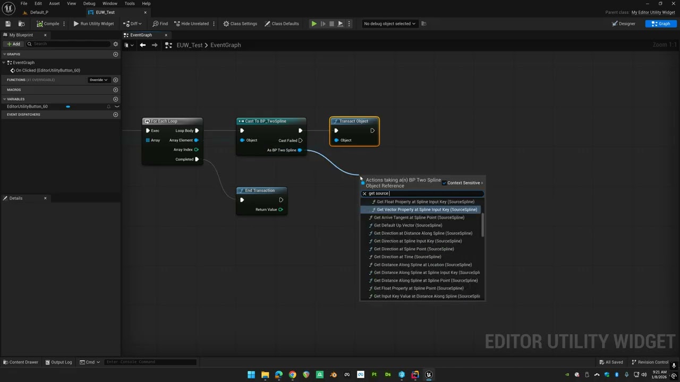
Task: Collapse the Variables section
Action: tap(4, 99)
